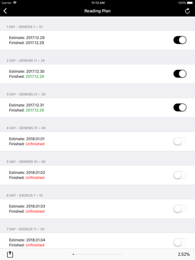Tap the 2.52% progress label

click(x=184, y=254)
